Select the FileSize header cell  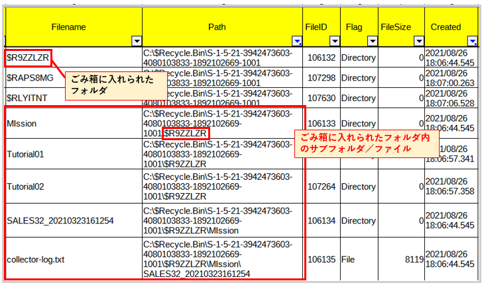[x=402, y=27]
